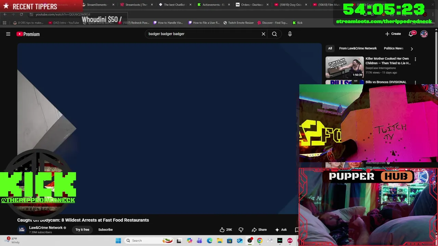The image size is (438, 246).
Task: Switch to the Orders Dashboard tab
Action: pyautogui.click(x=252, y=5)
